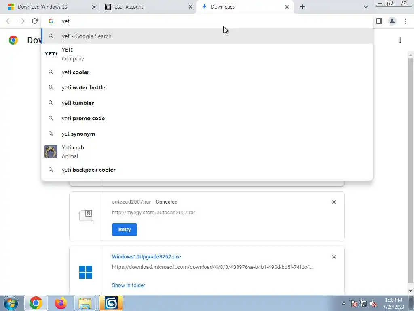
Task: Open the network tray icon
Action: point(363,303)
